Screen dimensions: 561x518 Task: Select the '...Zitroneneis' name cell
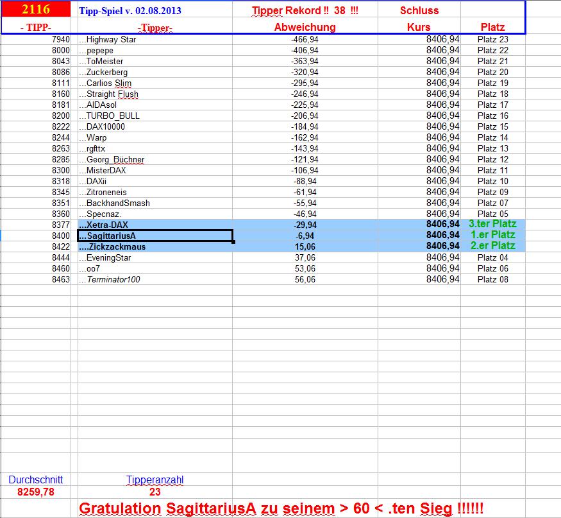(x=155, y=193)
